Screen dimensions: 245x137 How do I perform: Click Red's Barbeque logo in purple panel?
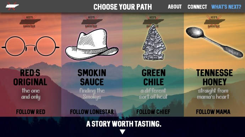click(92, 22)
